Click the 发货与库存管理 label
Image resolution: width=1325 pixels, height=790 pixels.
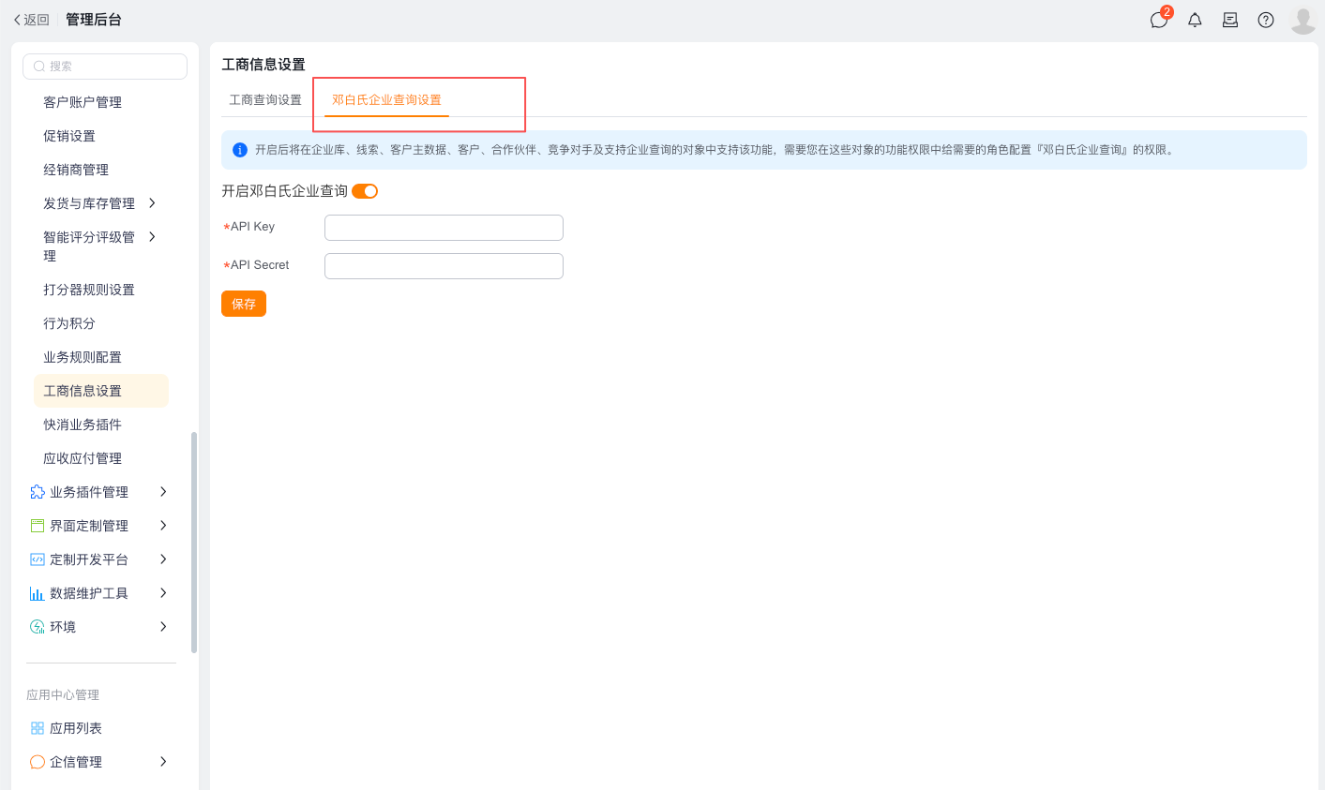[89, 203]
